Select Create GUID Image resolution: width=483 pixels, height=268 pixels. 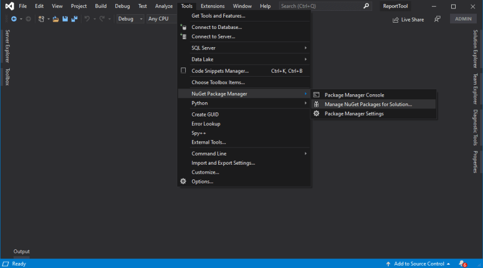pyautogui.click(x=244, y=114)
